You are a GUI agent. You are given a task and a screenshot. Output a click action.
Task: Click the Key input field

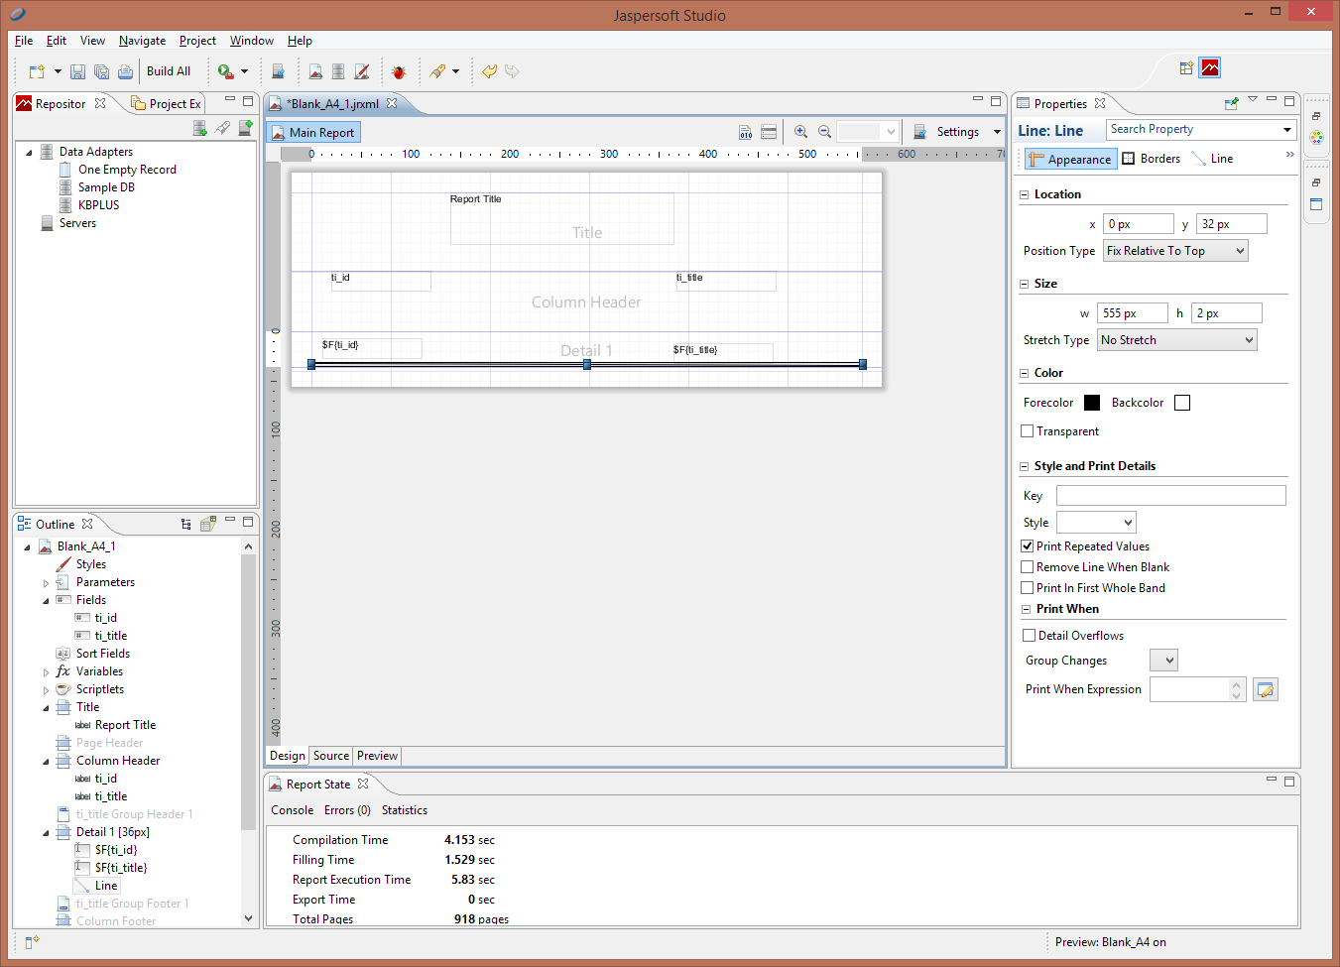[x=1171, y=496]
